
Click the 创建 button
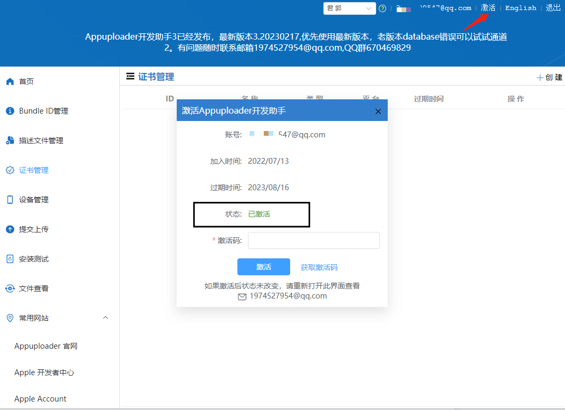(550, 78)
